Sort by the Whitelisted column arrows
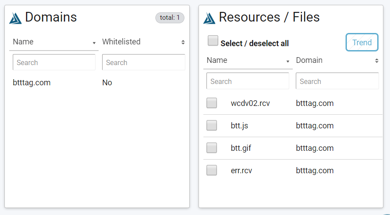Image resolution: width=390 pixels, height=215 pixels. (x=183, y=42)
